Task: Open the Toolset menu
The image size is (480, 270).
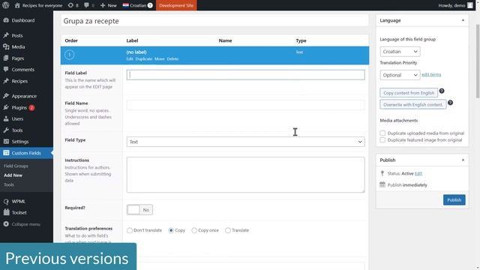Action: click(x=19, y=212)
